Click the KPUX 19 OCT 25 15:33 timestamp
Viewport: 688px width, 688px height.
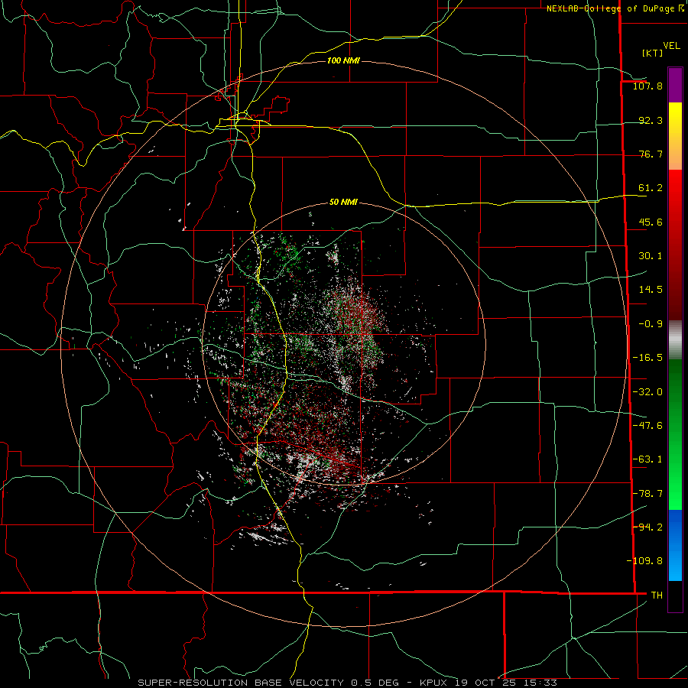pos(488,683)
